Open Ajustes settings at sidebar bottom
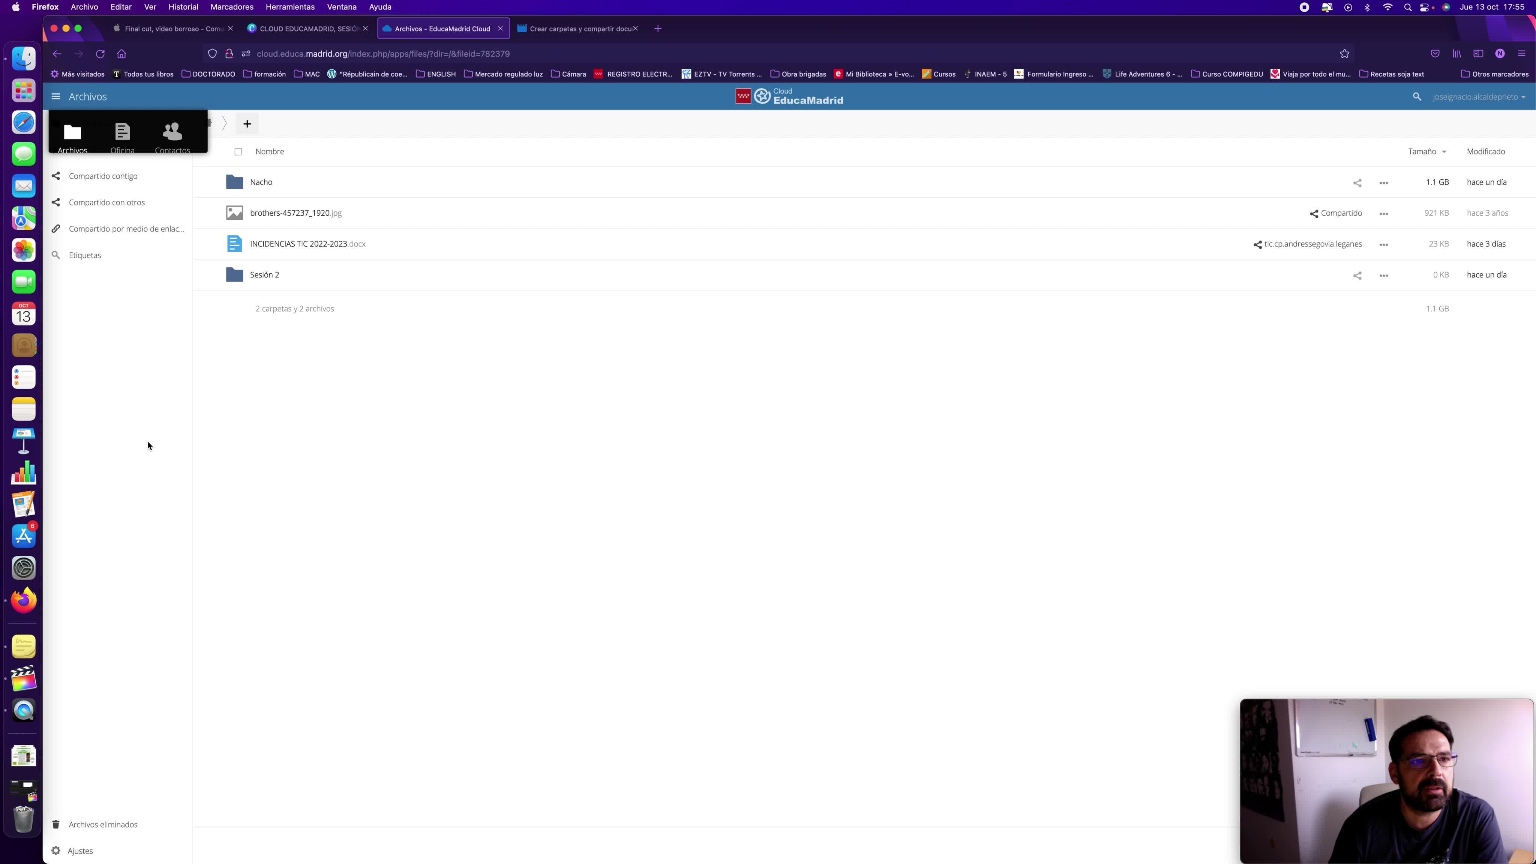 click(x=80, y=850)
